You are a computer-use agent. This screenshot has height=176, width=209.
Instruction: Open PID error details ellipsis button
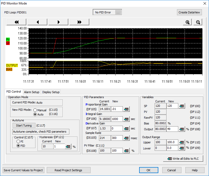118,12
